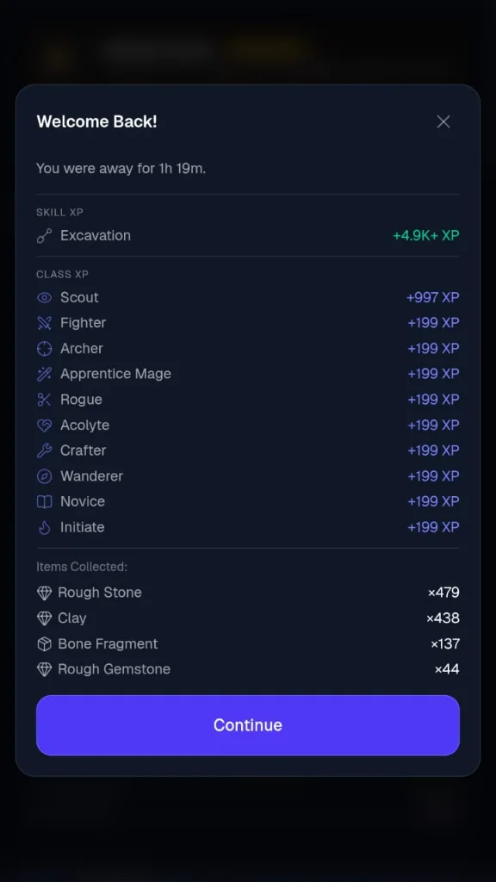Click the Acolyte heart icon
The width and height of the screenshot is (496, 882).
(x=45, y=425)
